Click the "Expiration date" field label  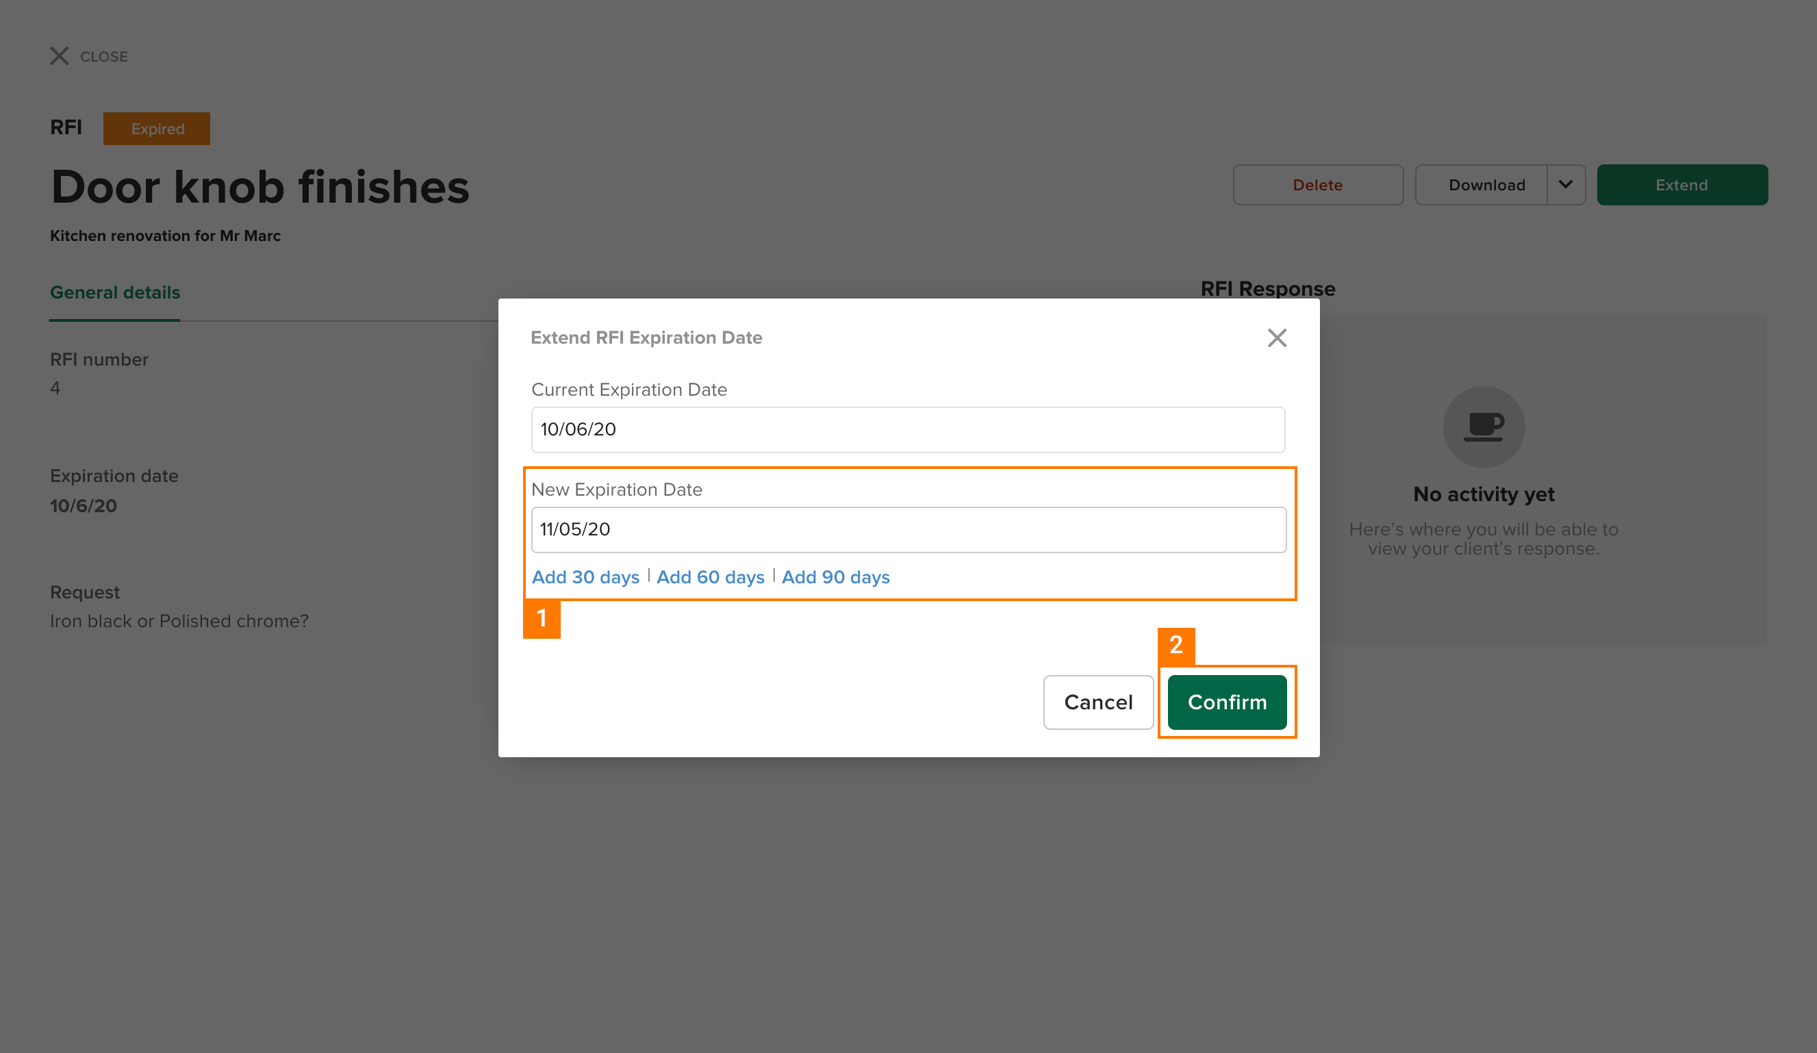coord(114,476)
